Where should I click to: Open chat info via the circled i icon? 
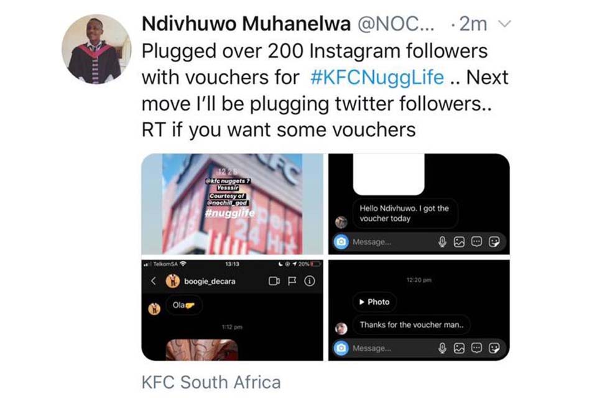point(308,281)
